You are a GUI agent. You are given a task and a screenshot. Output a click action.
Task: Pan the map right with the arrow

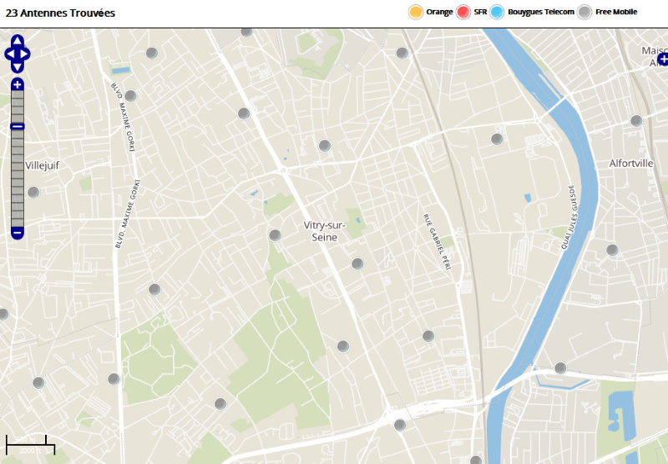click(26, 53)
